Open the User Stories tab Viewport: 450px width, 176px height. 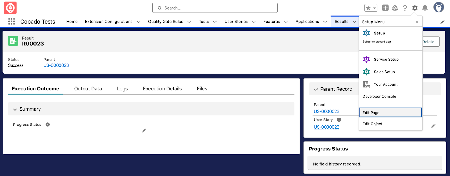pyautogui.click(x=236, y=22)
